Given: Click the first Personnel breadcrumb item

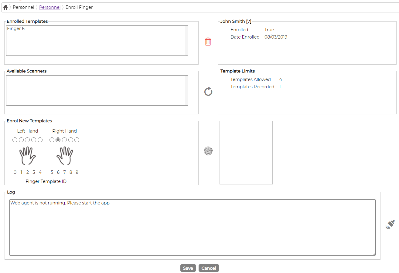Looking at the screenshot, I should click(x=23, y=7).
